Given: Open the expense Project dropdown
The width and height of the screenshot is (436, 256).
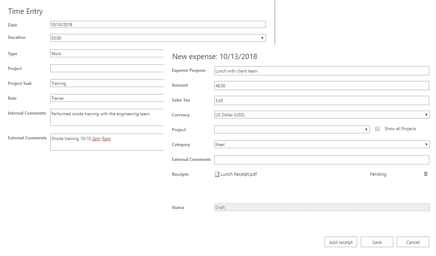Looking at the screenshot, I should [x=292, y=130].
